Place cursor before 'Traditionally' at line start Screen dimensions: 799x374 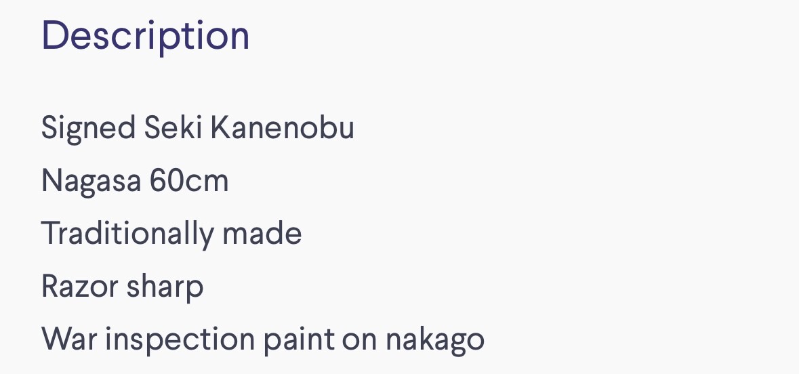[42, 234]
